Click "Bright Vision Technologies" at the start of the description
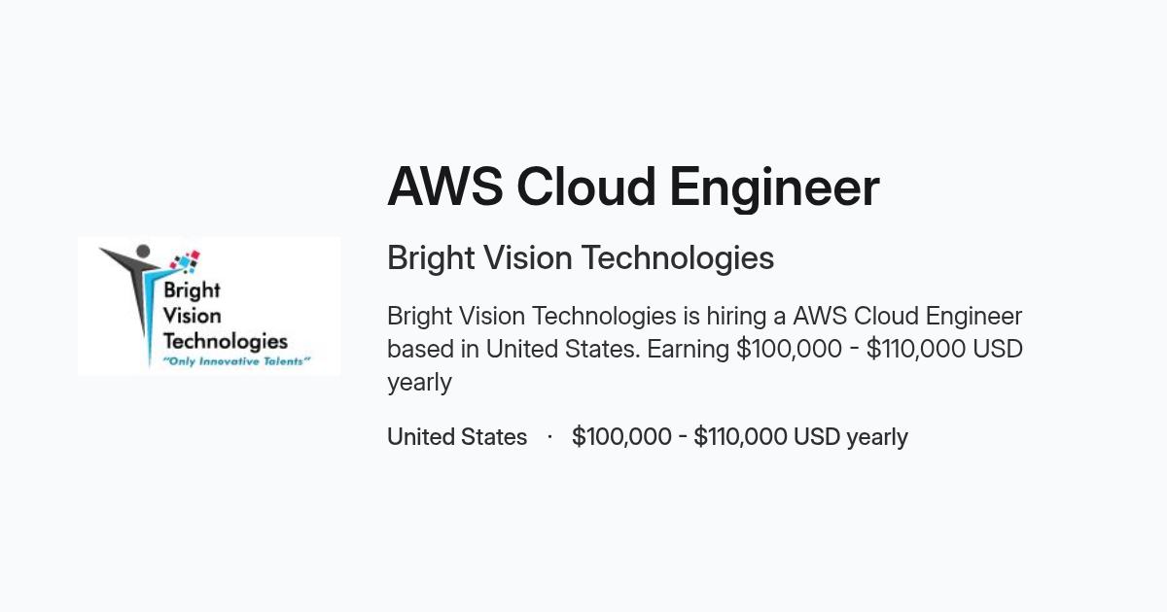 (531, 316)
